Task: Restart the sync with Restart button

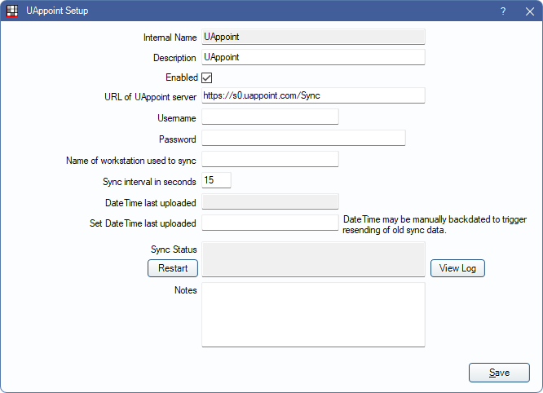Action: click(x=173, y=268)
